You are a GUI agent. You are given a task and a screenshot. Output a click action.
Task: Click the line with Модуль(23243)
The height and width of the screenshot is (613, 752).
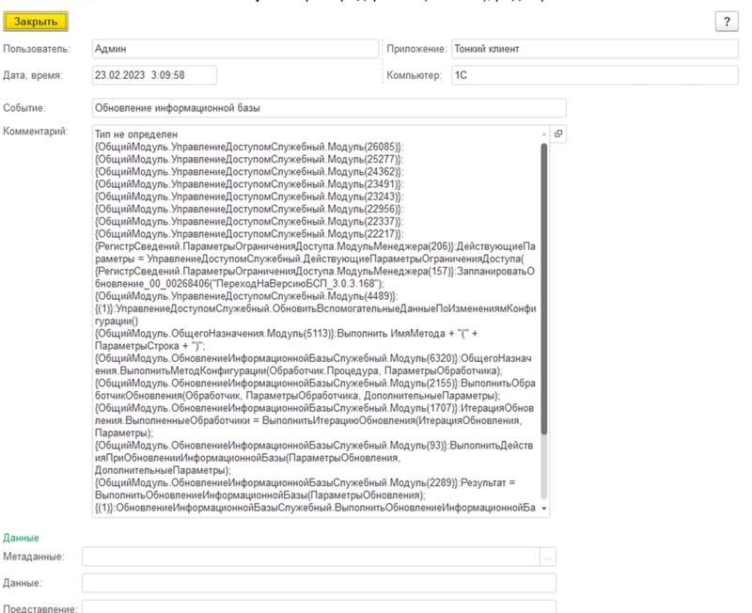(249, 196)
